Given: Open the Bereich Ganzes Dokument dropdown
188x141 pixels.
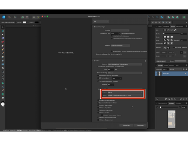Looking at the screenshot, I should tap(120, 45).
